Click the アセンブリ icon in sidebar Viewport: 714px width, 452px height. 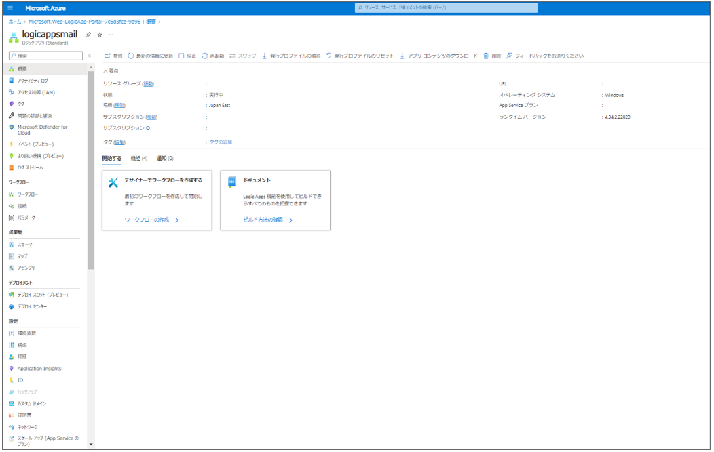(12, 268)
